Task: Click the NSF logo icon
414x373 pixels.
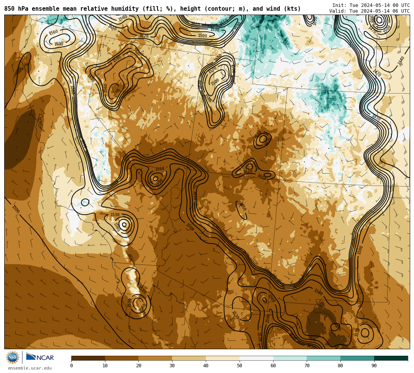Action: [x=12, y=357]
